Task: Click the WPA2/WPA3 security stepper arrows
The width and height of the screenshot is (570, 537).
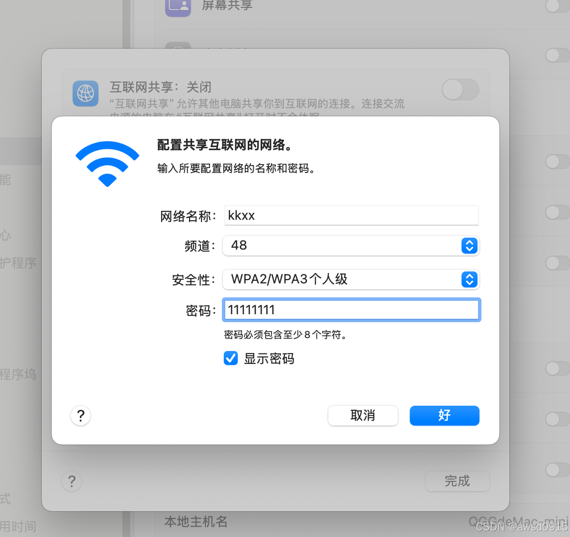Action: click(470, 279)
